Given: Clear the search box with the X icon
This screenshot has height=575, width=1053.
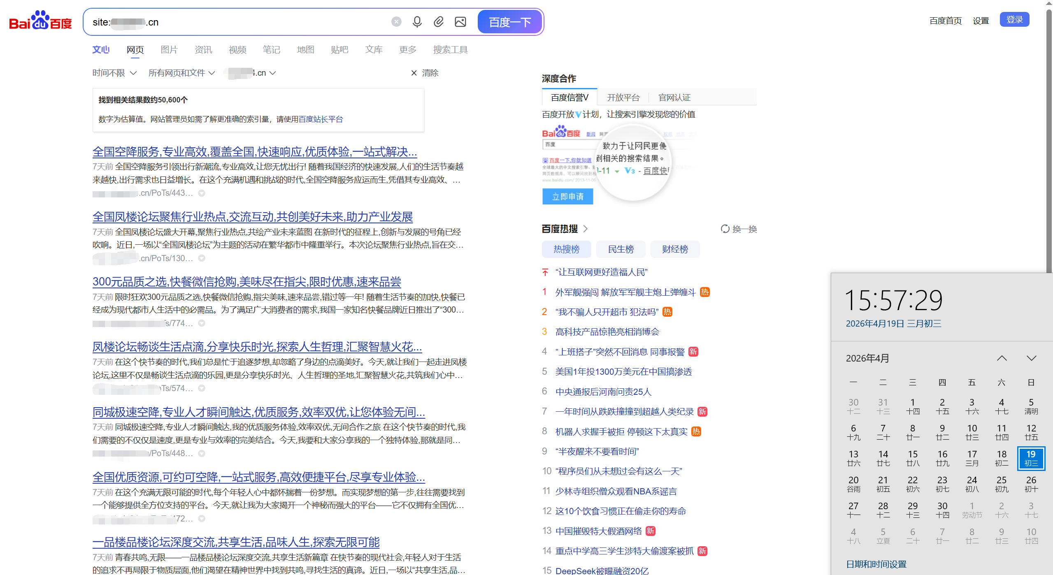Looking at the screenshot, I should click(396, 22).
